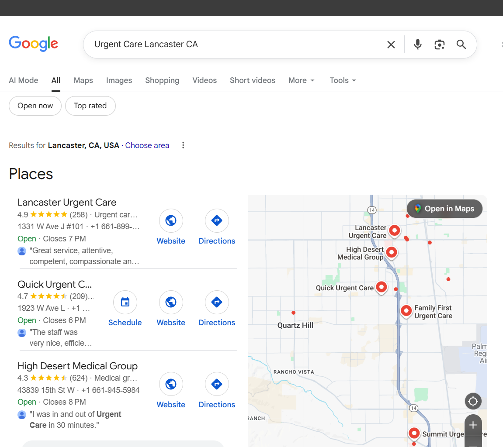Clear the search box with the X icon
Screen dimensions: 503x447
pyautogui.click(x=391, y=45)
